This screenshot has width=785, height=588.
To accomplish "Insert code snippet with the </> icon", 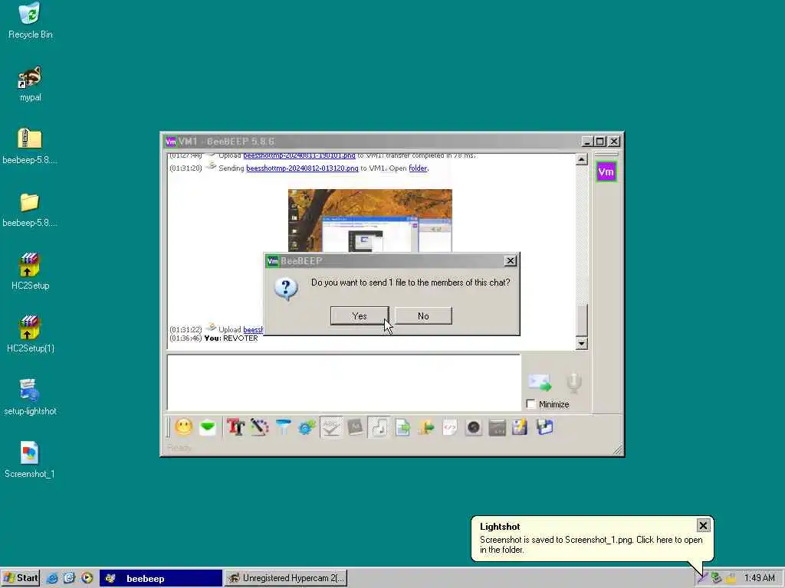I will [x=450, y=427].
